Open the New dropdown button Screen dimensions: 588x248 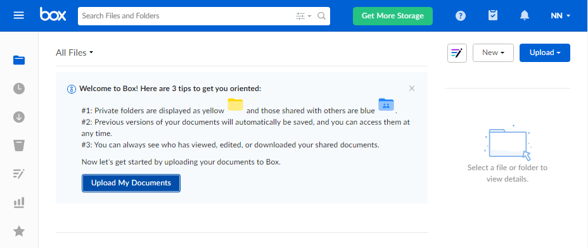click(x=493, y=53)
